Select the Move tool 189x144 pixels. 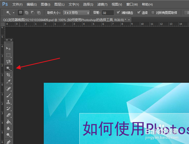tap(8, 48)
